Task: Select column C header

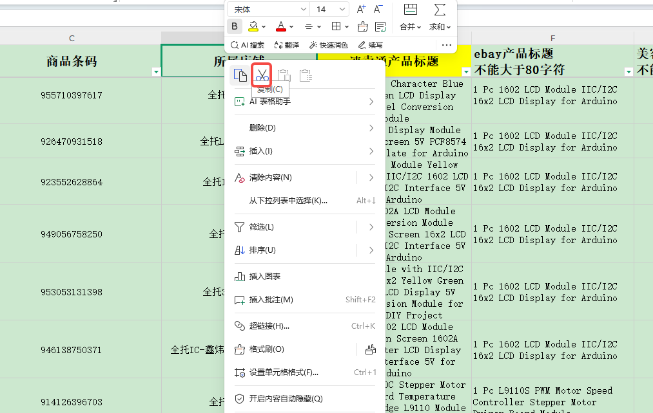Action: [72, 38]
